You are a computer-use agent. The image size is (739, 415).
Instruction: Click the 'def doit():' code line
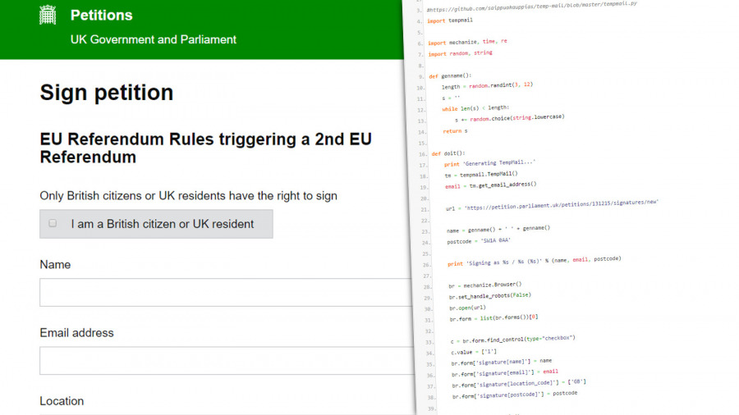448,153
